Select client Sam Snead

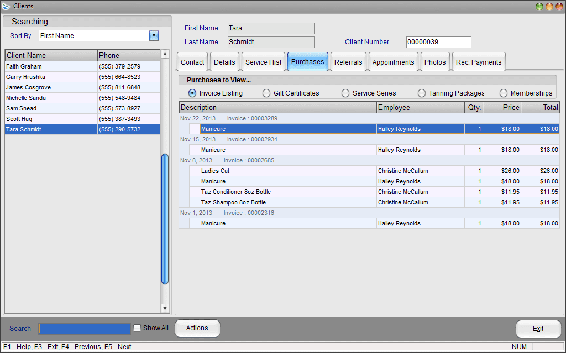tap(82, 108)
